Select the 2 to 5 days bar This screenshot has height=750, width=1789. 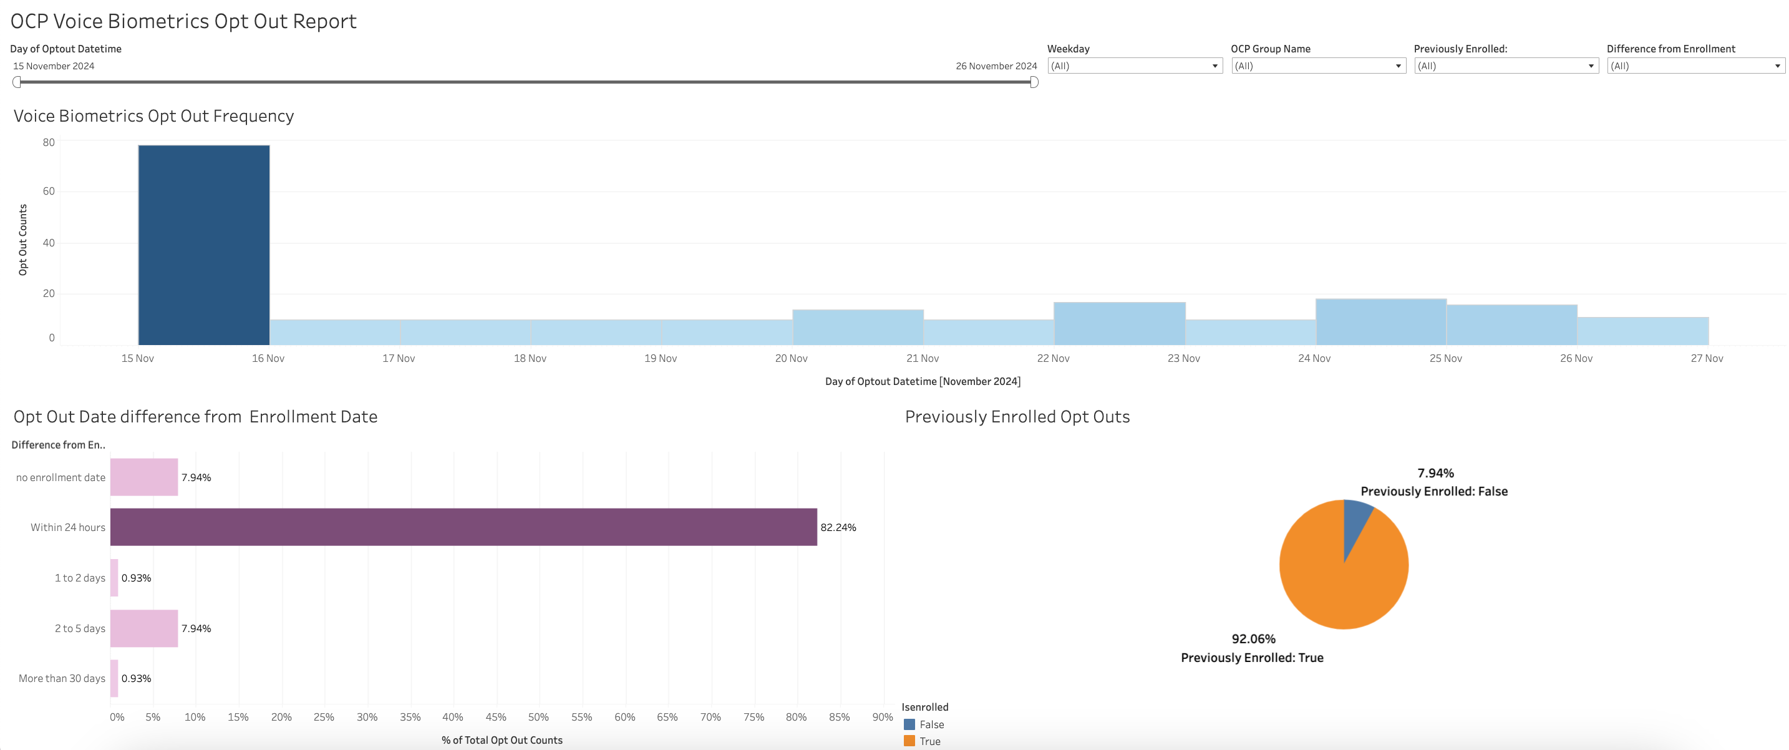pyautogui.click(x=143, y=628)
